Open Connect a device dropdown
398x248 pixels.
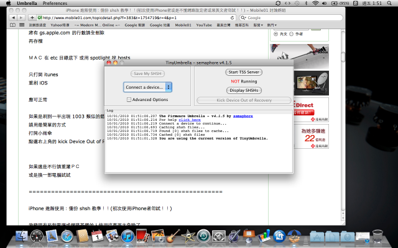(147, 87)
